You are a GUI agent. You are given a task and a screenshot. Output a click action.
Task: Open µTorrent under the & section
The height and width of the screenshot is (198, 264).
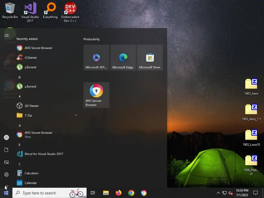pos(47,86)
